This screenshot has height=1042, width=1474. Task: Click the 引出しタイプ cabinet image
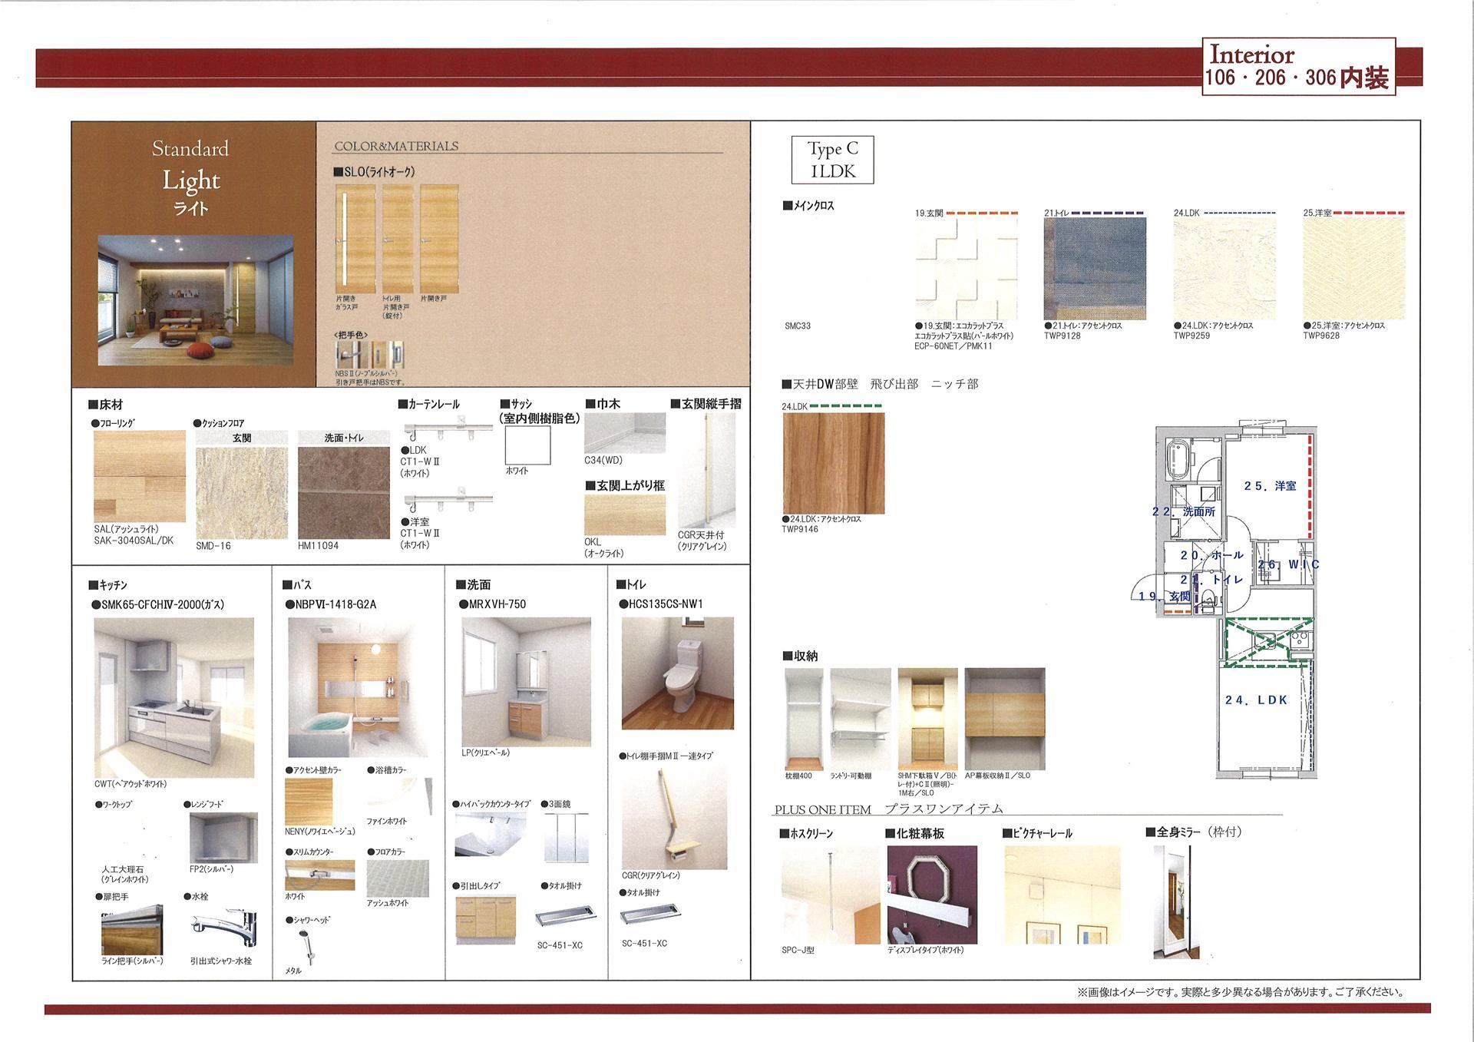tap(485, 919)
